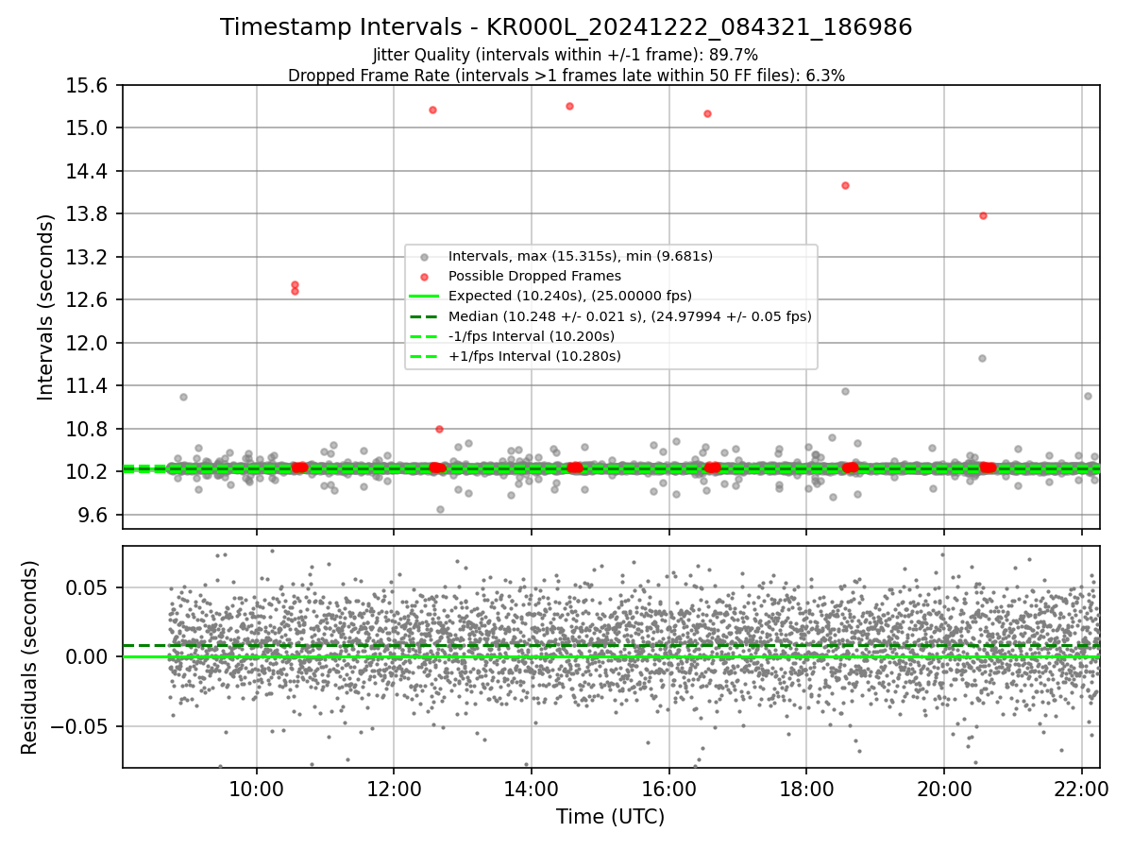The height and width of the screenshot is (850, 1133).
Task: Click the x-axis tick label '20:00'
Action: pyautogui.click(x=943, y=789)
